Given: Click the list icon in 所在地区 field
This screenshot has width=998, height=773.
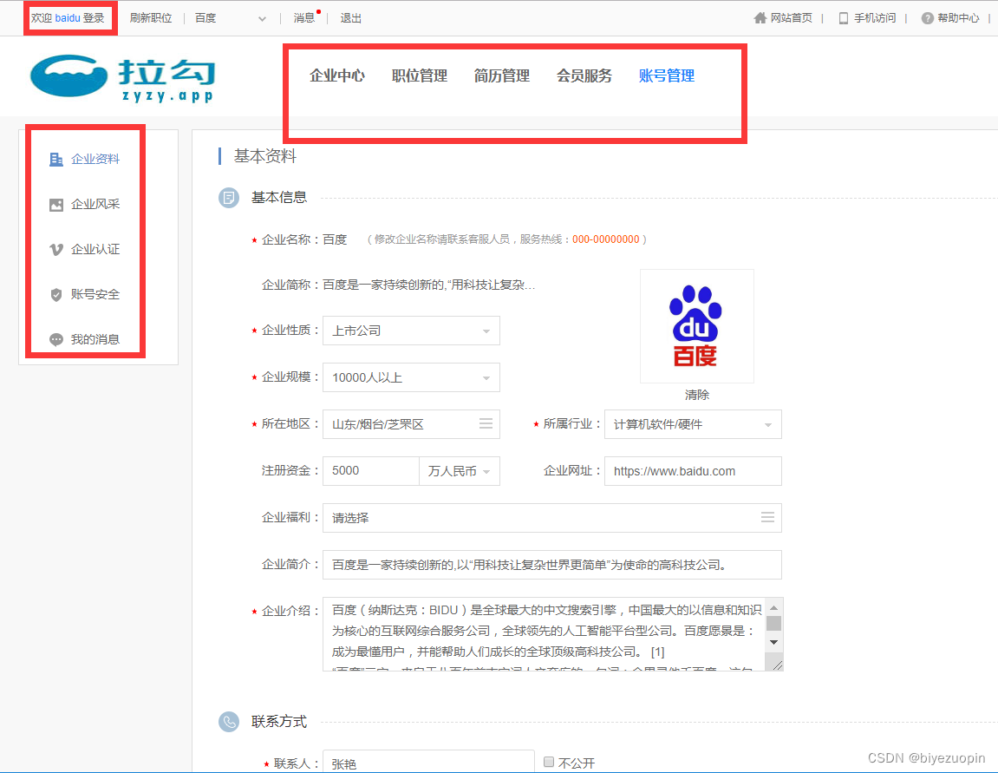Looking at the screenshot, I should pos(486,424).
